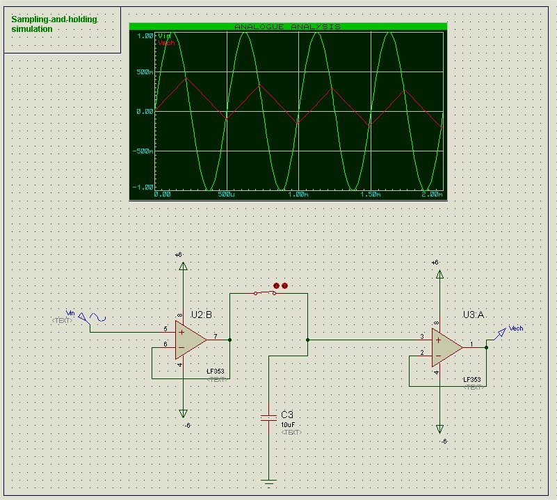The image size is (557, 500).
Task: Select the Vin generator name label
Action: (x=70, y=313)
